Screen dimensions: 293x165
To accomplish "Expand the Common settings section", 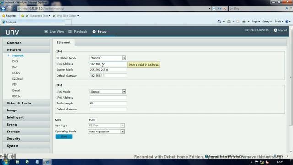I will pos(27,43).
